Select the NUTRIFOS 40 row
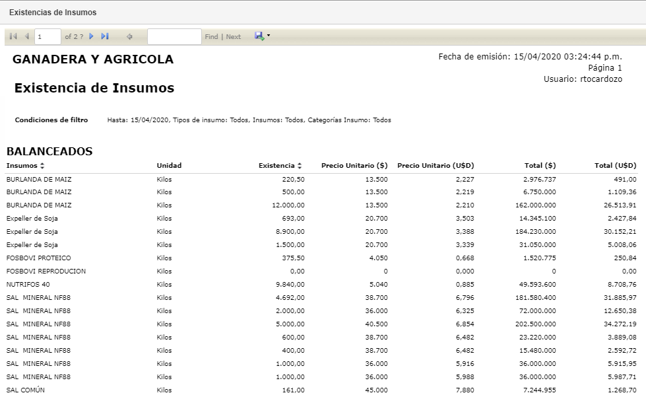646x397 pixels. [x=321, y=284]
